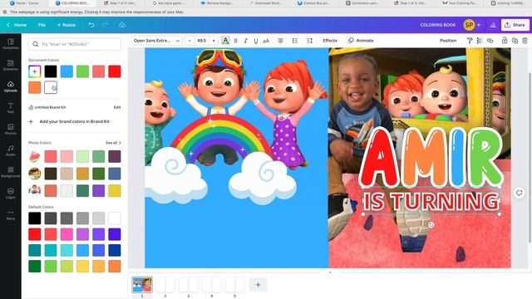Click the font size value field
This screenshot has height=299, width=532.
click(x=201, y=41)
